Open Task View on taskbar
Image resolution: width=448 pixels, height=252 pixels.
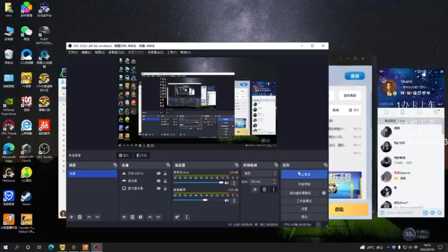coord(39,247)
